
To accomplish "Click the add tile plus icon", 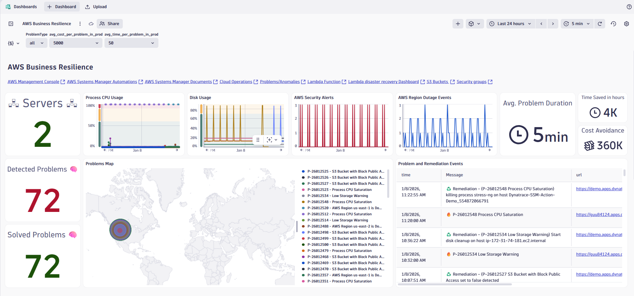I will (458, 24).
